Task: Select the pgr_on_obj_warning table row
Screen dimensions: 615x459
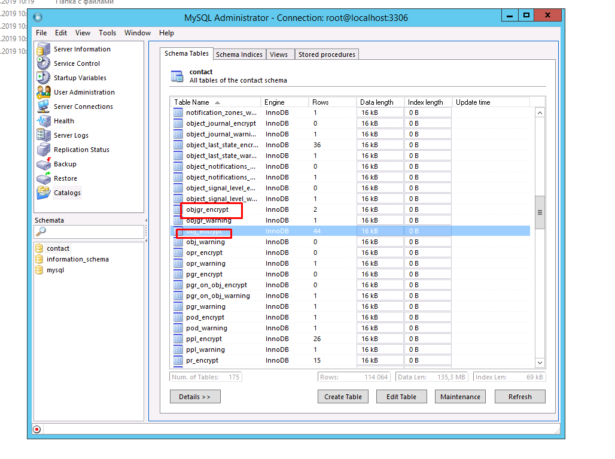Action: pyautogui.click(x=350, y=296)
